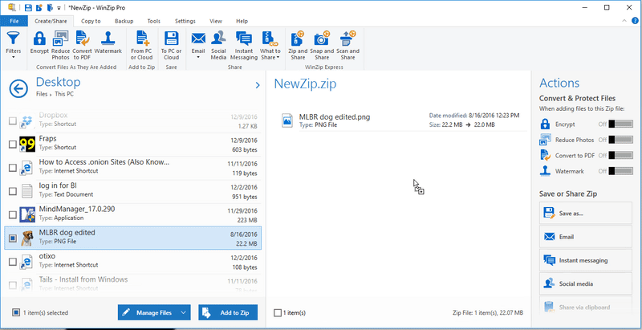The height and width of the screenshot is (330, 642).
Task: Click the Add to Zip button
Action: [x=228, y=312]
